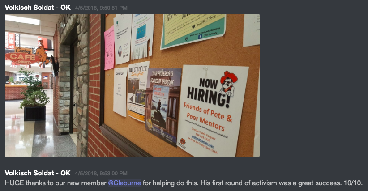
Task: Click the 'Friends of Pete & Peer Mentors' text
Action: [207, 117]
